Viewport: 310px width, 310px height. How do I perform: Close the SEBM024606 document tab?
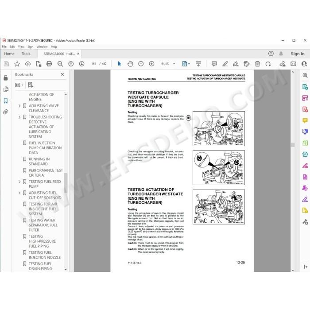coord(78,54)
